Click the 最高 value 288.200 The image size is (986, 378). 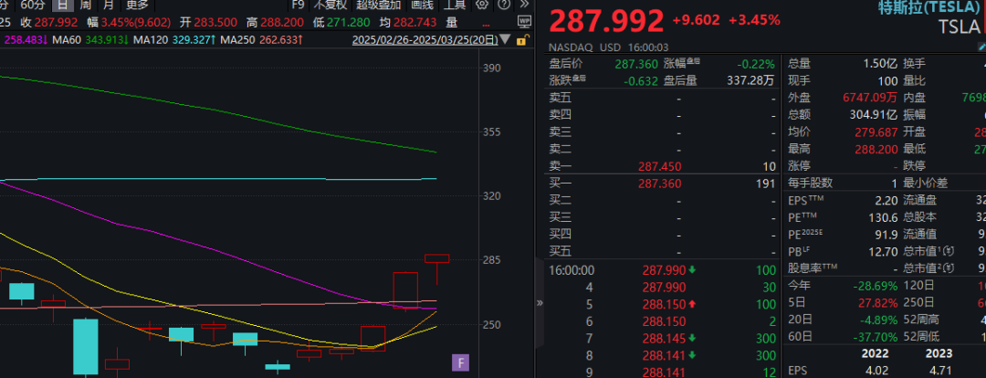pyautogui.click(x=876, y=150)
